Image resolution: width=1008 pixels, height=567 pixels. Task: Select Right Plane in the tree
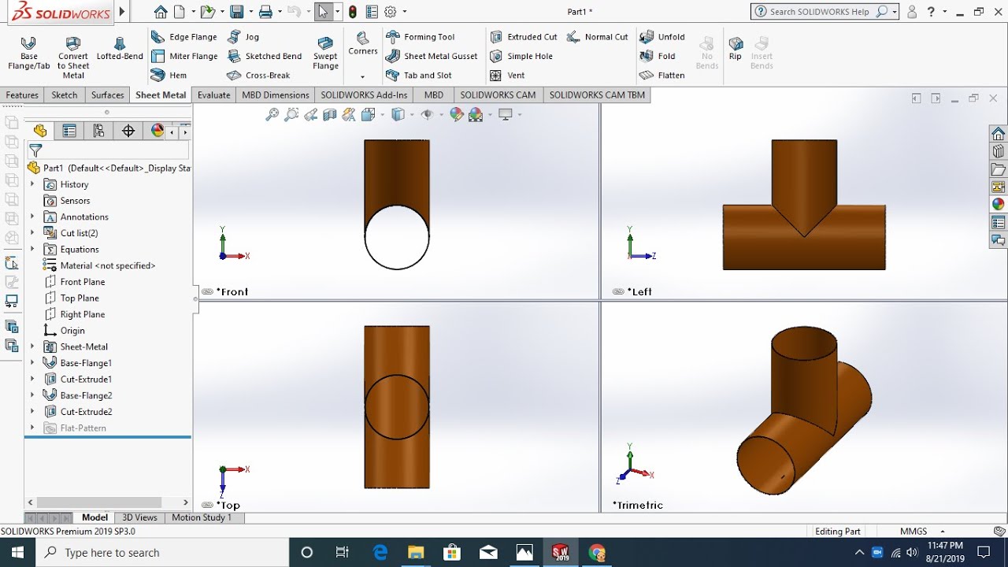[75, 314]
